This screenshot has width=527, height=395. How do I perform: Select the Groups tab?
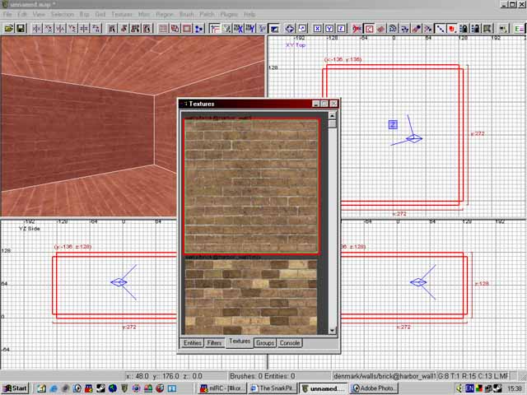(x=264, y=342)
